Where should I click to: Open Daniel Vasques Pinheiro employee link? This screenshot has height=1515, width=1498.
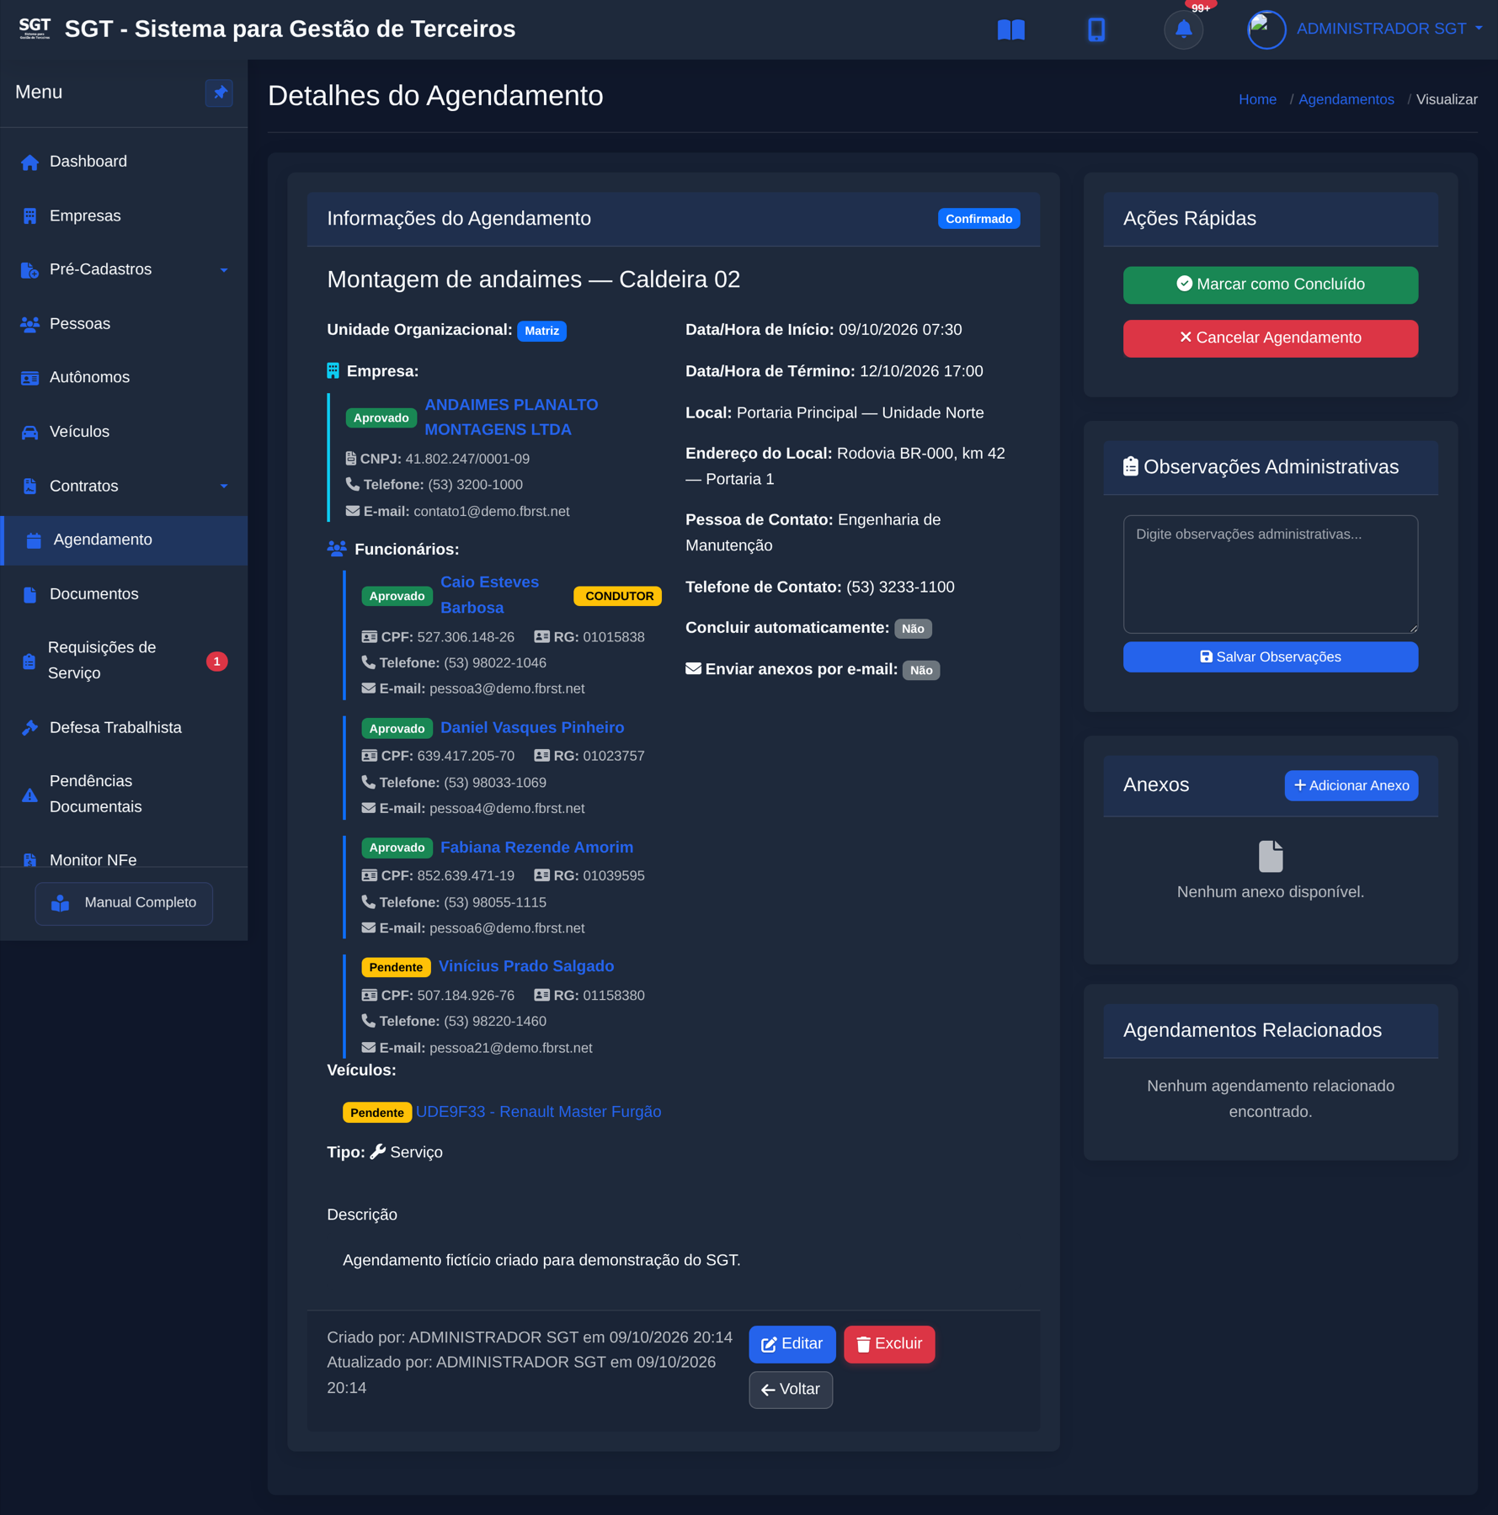(532, 728)
